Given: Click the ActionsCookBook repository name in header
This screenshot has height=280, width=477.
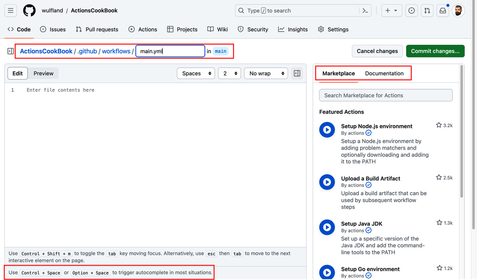Looking at the screenshot, I should click(x=94, y=11).
